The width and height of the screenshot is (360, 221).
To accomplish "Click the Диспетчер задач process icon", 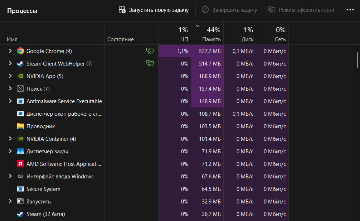I will (20, 152).
